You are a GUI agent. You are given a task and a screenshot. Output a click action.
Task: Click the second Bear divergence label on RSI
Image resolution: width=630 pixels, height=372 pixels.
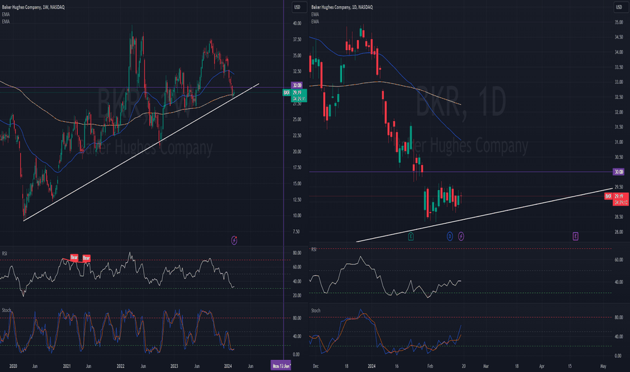pos(87,258)
